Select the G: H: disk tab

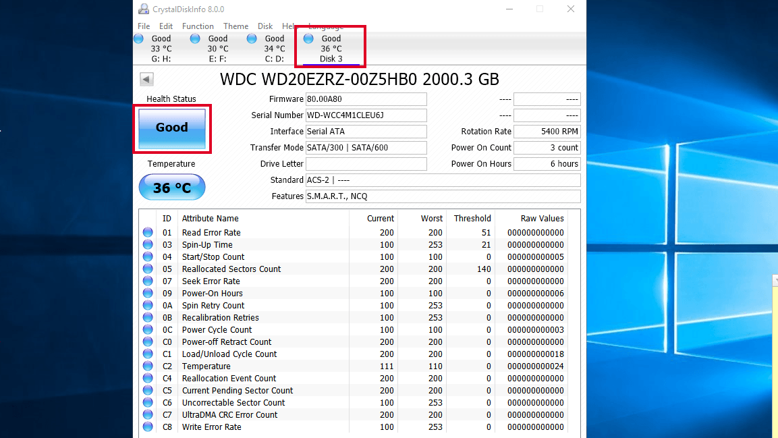point(161,48)
